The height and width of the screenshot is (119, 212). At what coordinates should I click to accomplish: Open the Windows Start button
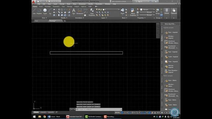click(34, 117)
